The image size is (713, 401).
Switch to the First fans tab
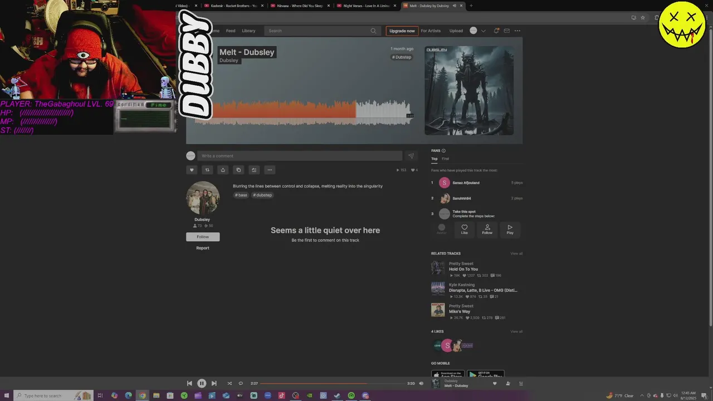click(x=446, y=159)
